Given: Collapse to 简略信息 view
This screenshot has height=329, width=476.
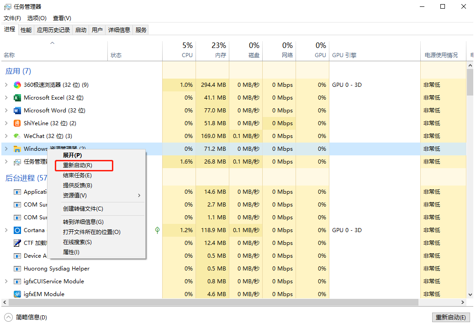Looking at the screenshot, I should point(27,317).
